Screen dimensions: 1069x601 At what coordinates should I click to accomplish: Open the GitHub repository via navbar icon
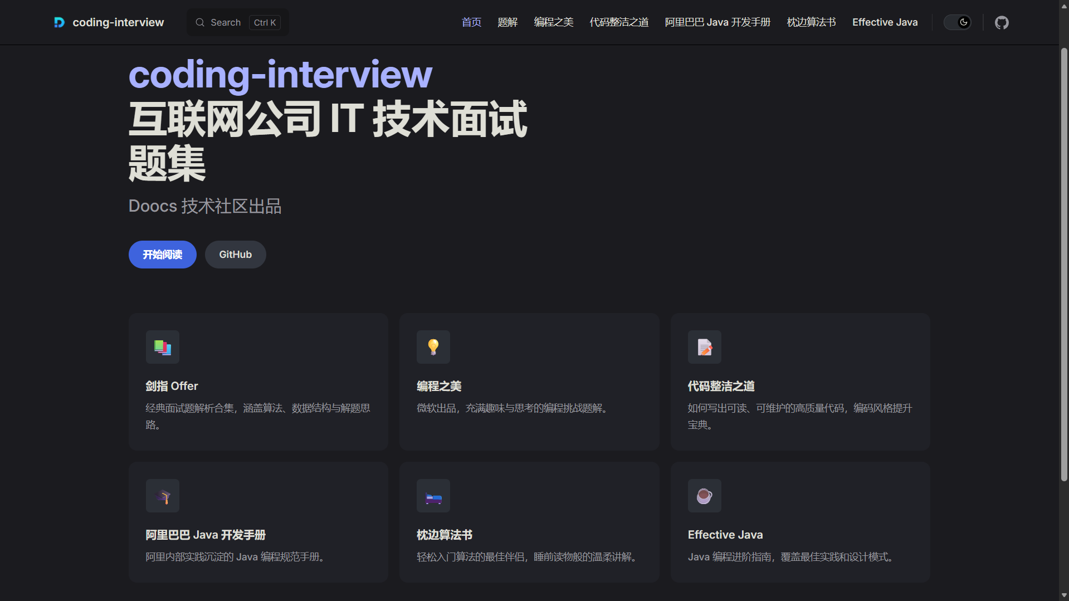pyautogui.click(x=1001, y=22)
